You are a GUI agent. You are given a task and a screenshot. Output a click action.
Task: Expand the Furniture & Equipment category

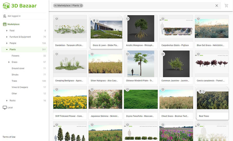pos(7,37)
